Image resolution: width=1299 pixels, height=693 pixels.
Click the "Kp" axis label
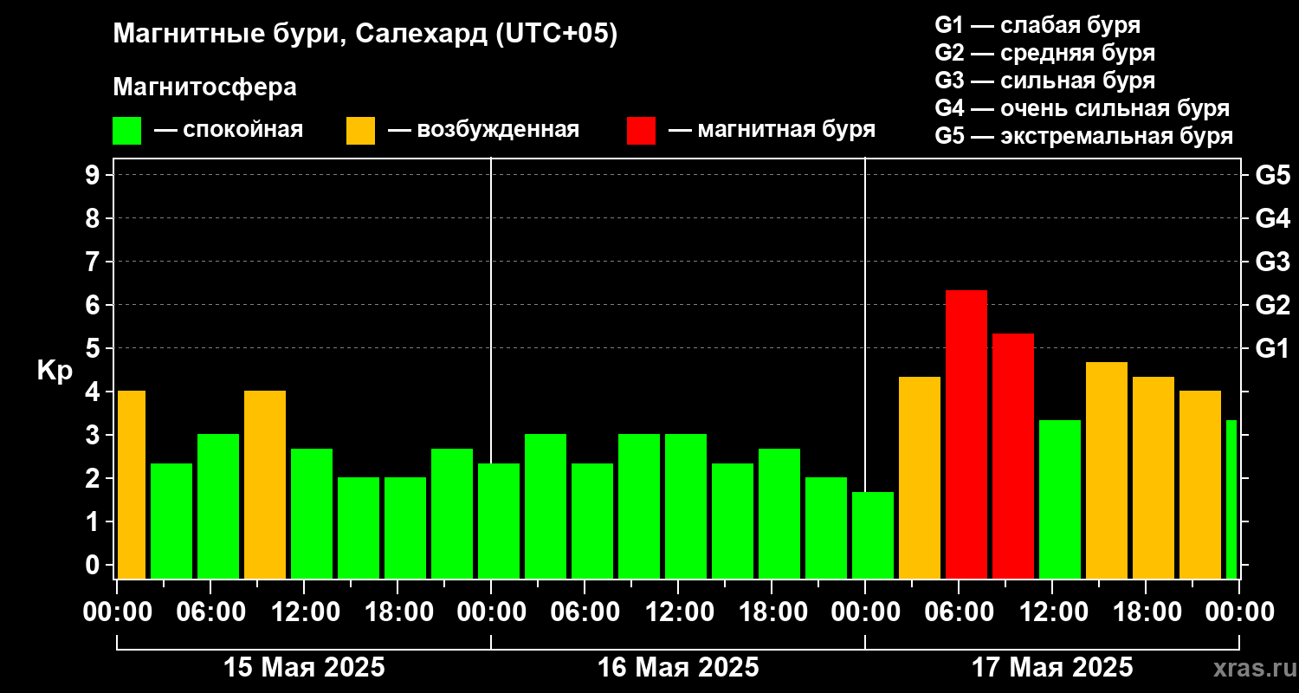point(55,371)
